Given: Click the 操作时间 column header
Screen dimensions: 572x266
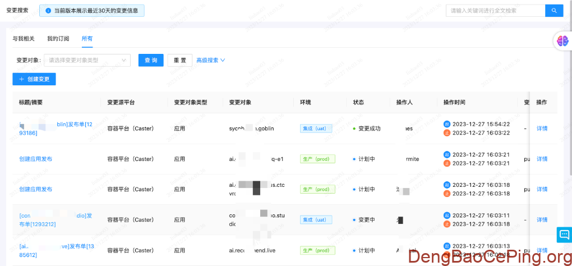Looking at the screenshot, I should tap(454, 103).
